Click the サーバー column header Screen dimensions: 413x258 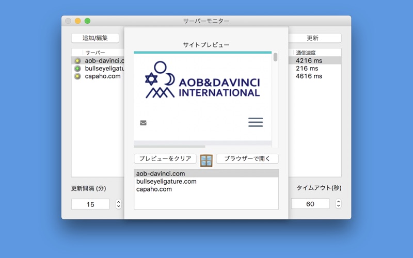tap(104, 53)
